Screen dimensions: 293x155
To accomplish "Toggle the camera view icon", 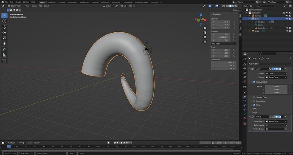I will (x=205, y=37).
